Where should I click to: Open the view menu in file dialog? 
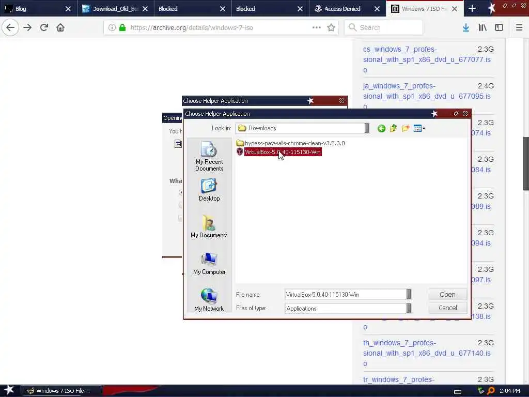click(419, 128)
